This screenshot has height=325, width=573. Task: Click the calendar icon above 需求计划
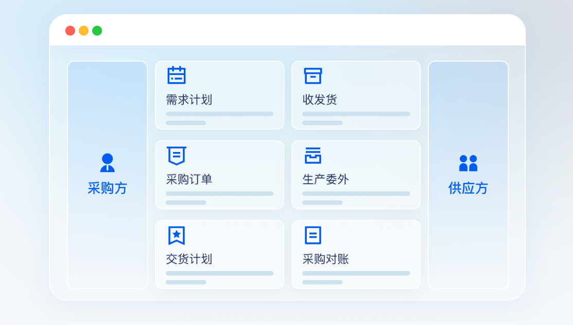pos(177,75)
